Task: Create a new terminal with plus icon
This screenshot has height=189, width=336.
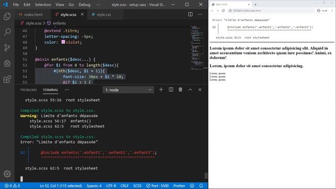Action: click(161, 90)
